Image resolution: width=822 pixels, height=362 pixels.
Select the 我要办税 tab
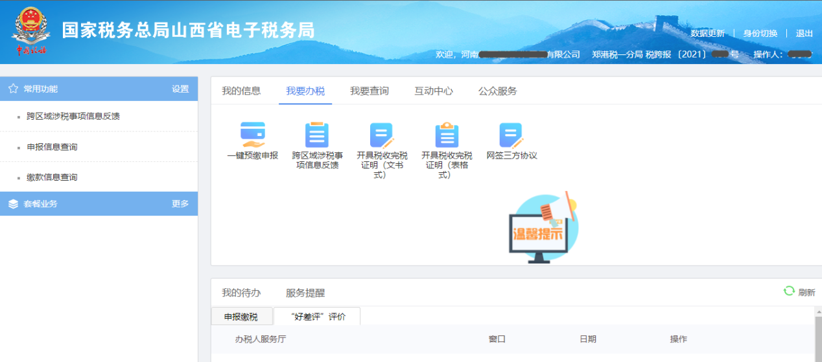[x=305, y=91]
